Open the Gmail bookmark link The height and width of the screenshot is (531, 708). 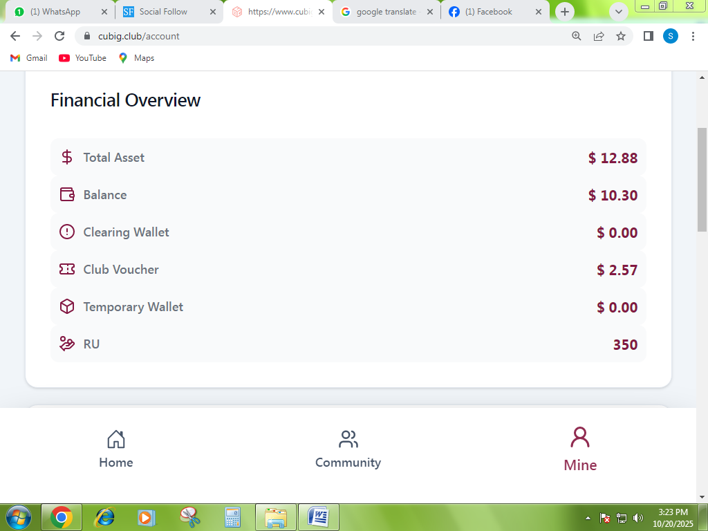click(x=29, y=58)
